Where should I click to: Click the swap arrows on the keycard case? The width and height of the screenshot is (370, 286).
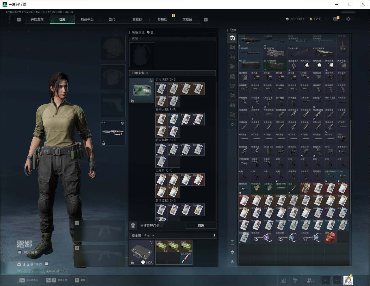[151, 81]
